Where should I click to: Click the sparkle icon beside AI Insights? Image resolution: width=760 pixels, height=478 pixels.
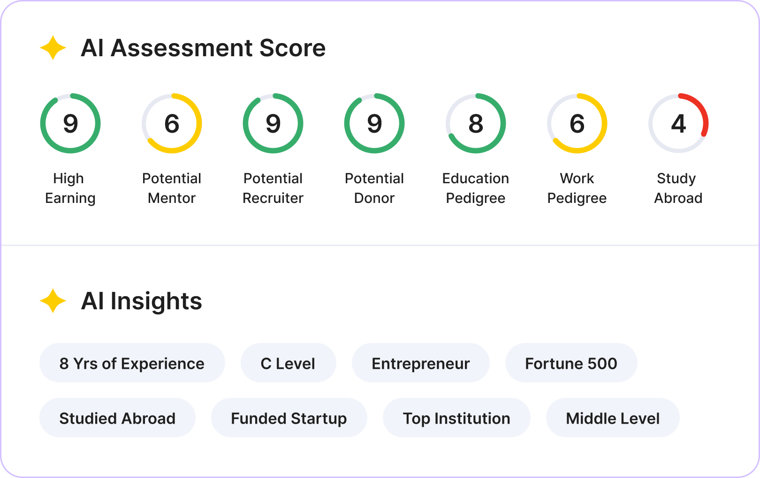pyautogui.click(x=53, y=301)
